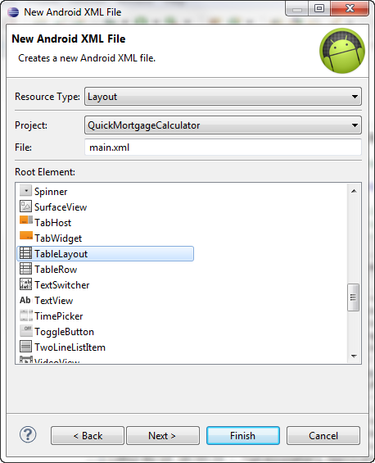
Task: Select the SurfaceView icon in list
Action: click(25, 207)
